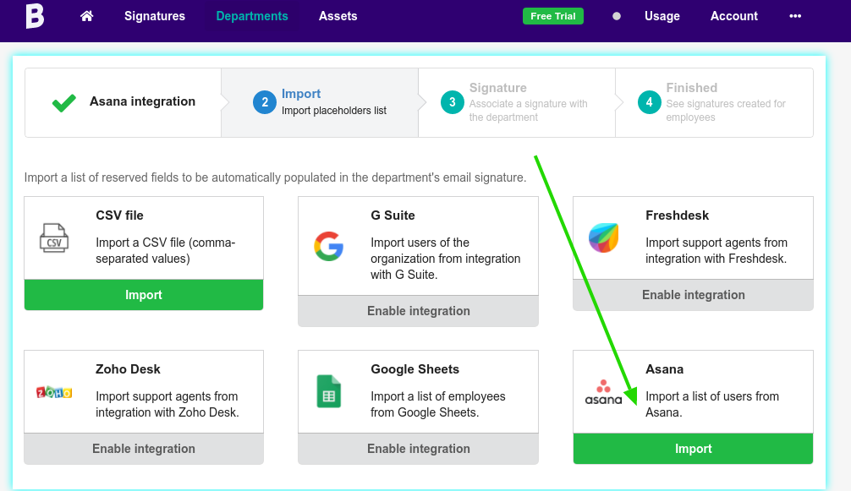This screenshot has width=851, height=491.
Task: Click the CSV file icon
Action: [54, 237]
